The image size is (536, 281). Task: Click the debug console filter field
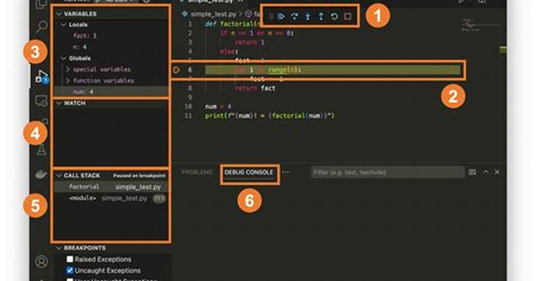[x=388, y=172]
